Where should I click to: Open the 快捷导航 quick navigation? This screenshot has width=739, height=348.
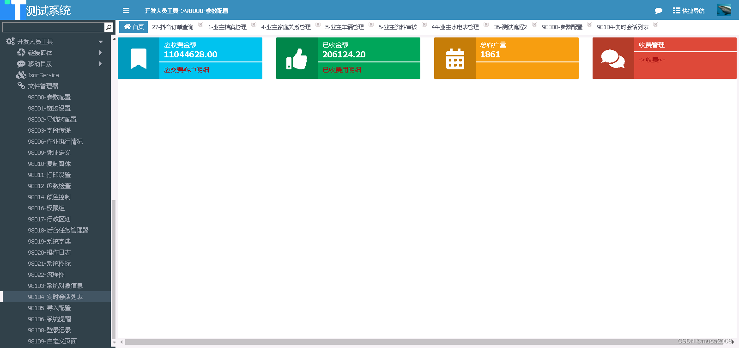click(x=689, y=11)
